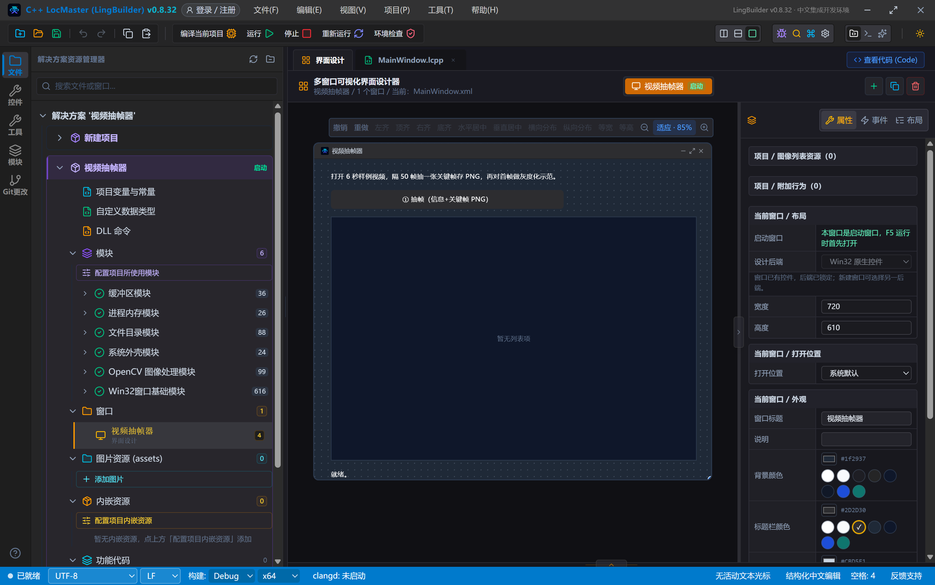Run the project with green play icon

(270, 34)
